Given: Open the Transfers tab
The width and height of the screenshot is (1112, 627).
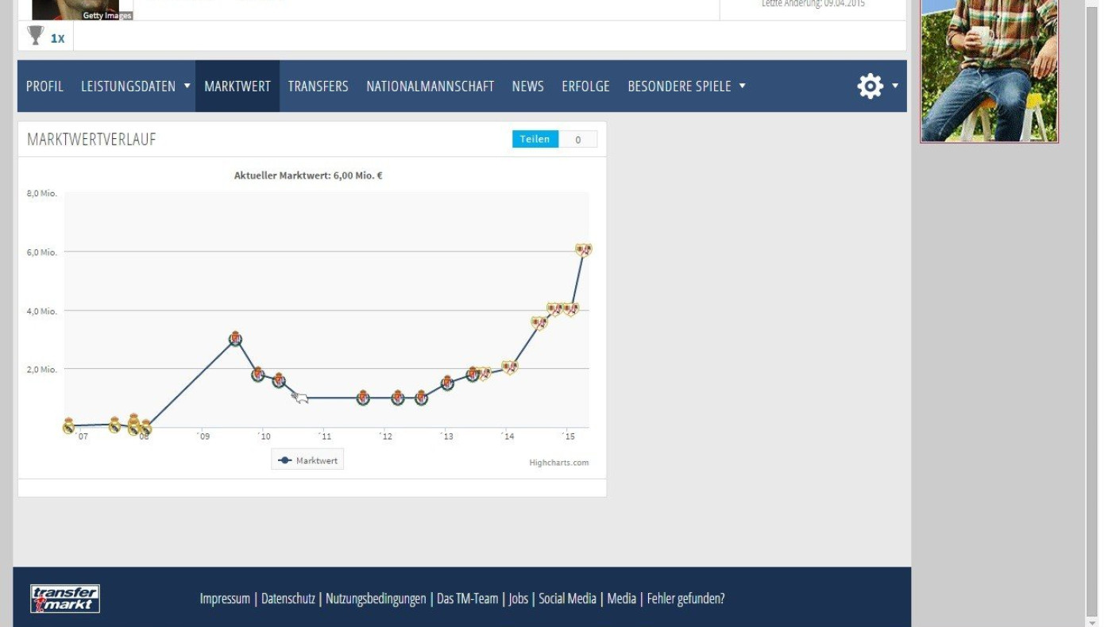Looking at the screenshot, I should 318,86.
